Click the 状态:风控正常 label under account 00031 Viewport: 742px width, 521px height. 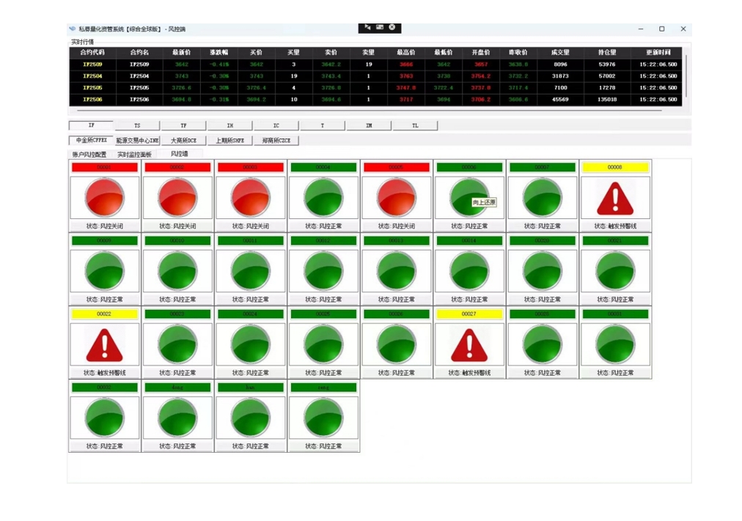(615, 373)
